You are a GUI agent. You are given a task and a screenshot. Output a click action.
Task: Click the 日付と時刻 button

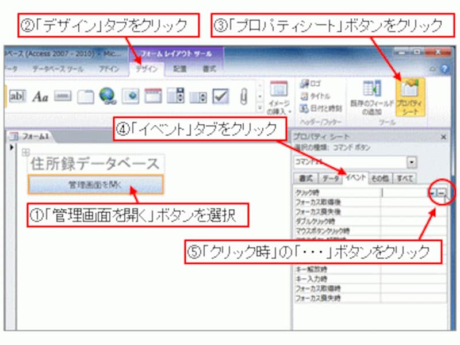[321, 108]
